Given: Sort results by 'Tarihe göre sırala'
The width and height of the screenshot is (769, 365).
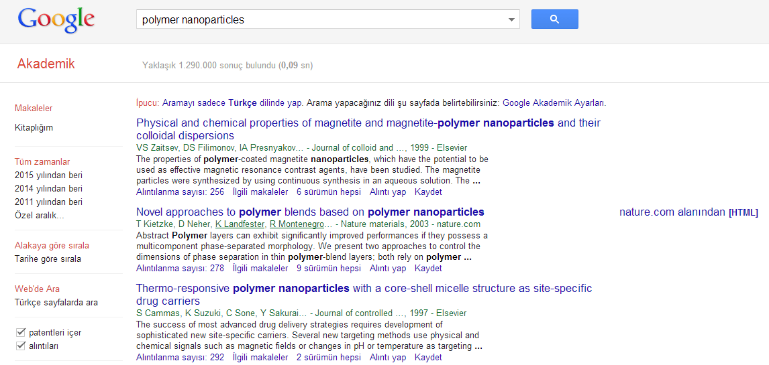Looking at the screenshot, I should pyautogui.click(x=48, y=259).
